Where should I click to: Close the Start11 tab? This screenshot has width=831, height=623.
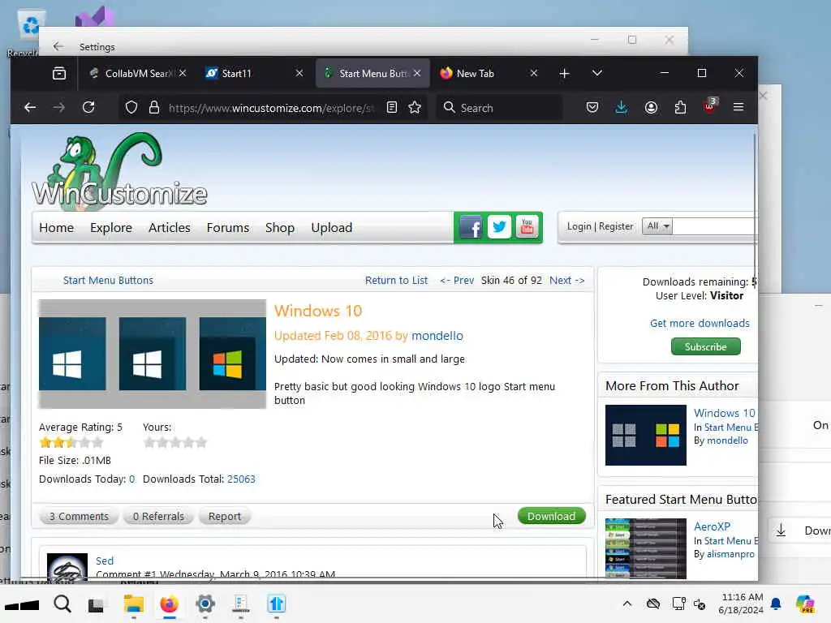(299, 73)
